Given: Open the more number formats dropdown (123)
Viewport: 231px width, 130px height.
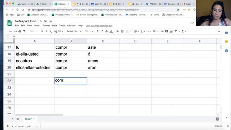Looking at the screenshot, I should [x=61, y=31].
